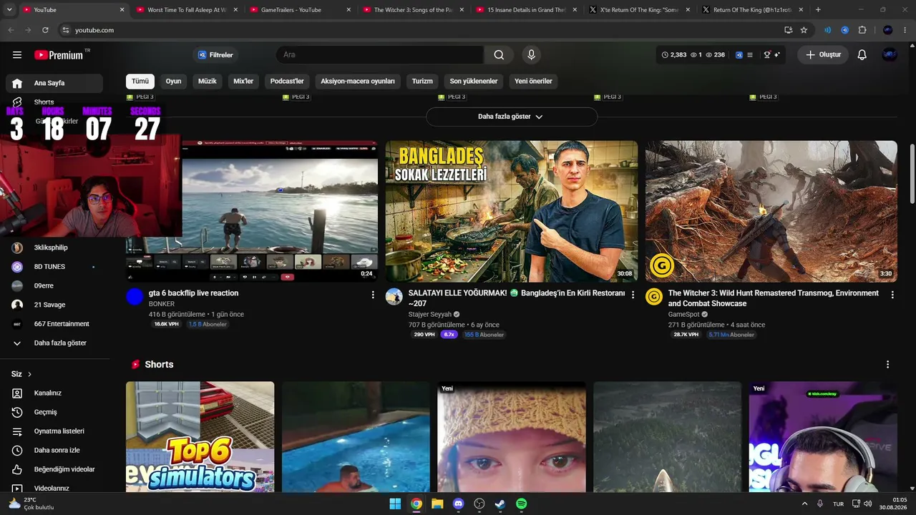
Task: Open volume control in system tray
Action: click(869, 504)
